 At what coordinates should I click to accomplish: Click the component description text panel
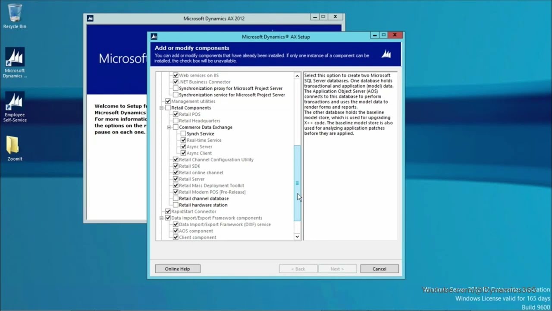[350, 156]
